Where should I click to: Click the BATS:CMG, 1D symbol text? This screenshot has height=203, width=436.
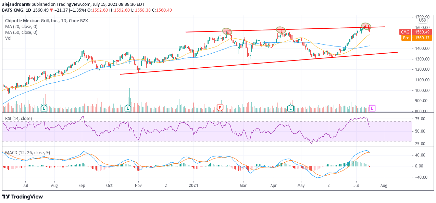click(x=16, y=10)
